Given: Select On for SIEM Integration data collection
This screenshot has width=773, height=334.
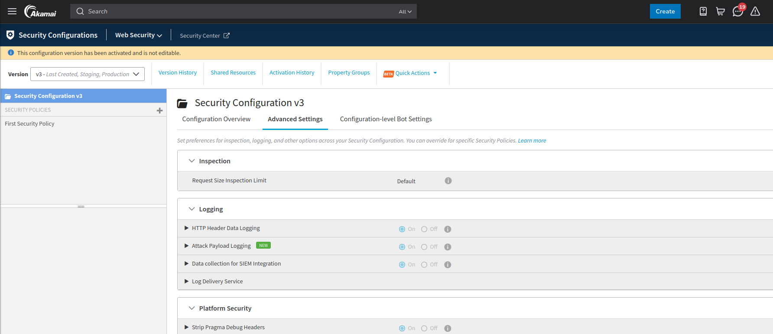Looking at the screenshot, I should pos(402,265).
